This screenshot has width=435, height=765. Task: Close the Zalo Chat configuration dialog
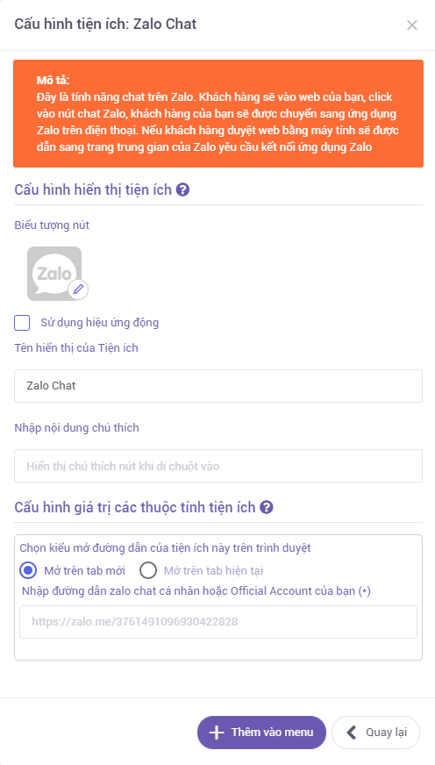(412, 25)
